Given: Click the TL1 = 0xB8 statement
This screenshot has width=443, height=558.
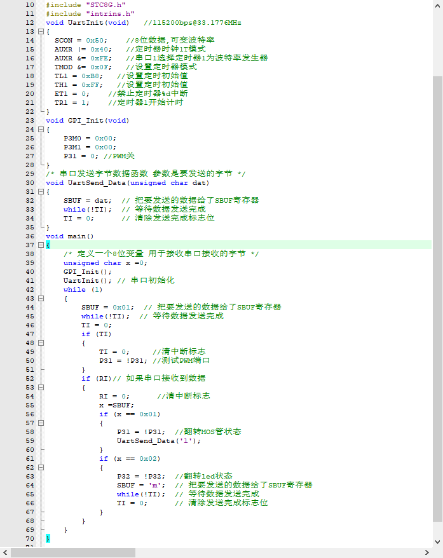Looking at the screenshot, I should (x=79, y=76).
